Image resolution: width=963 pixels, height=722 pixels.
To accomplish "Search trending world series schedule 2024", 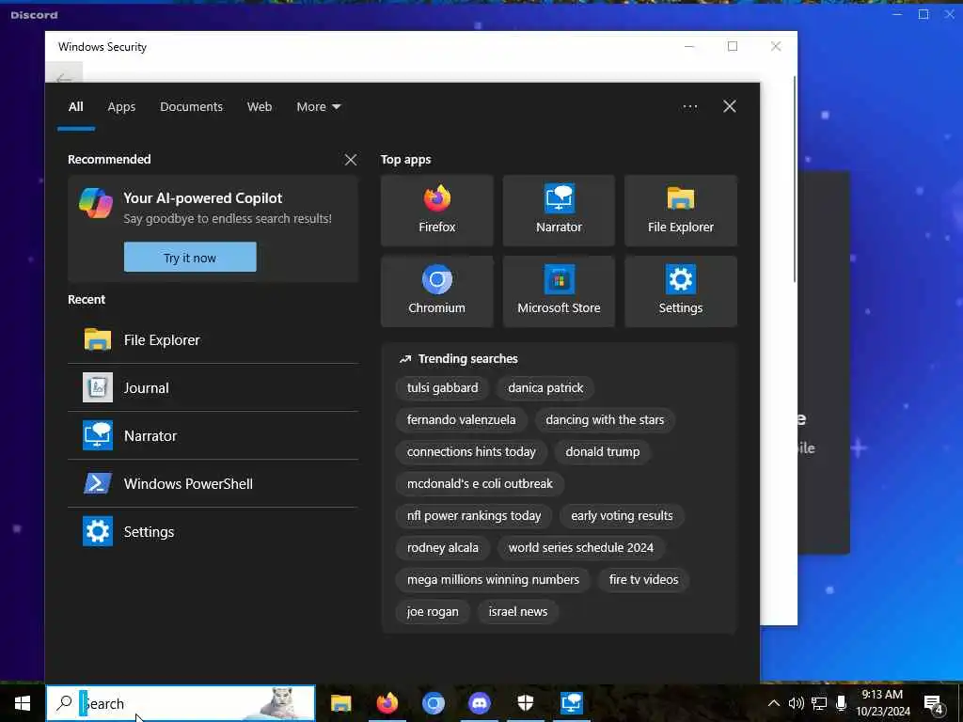I will (581, 548).
